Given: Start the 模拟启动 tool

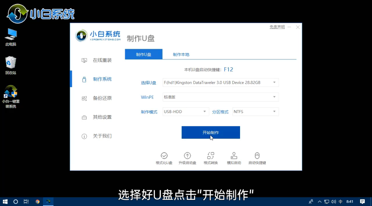Looking at the screenshot, I should coord(234,159).
